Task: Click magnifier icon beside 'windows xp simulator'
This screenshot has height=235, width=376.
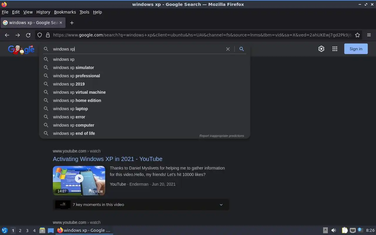Action: coord(46,68)
